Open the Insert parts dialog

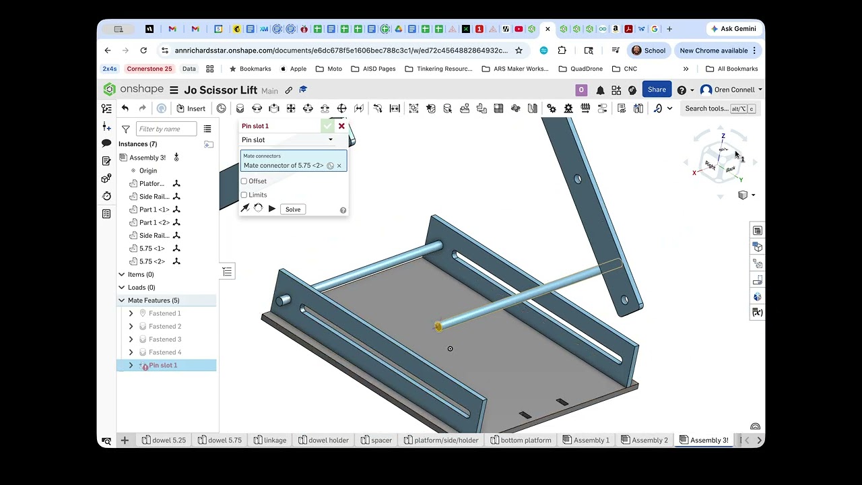[x=191, y=108]
